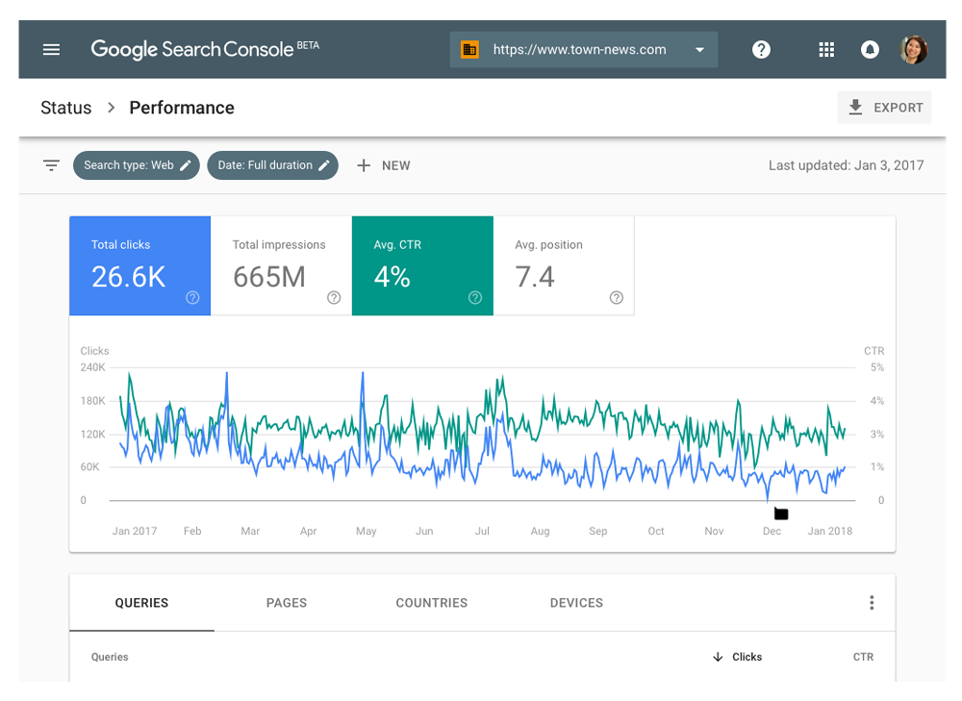Click the Status breadcrumb link

(65, 107)
